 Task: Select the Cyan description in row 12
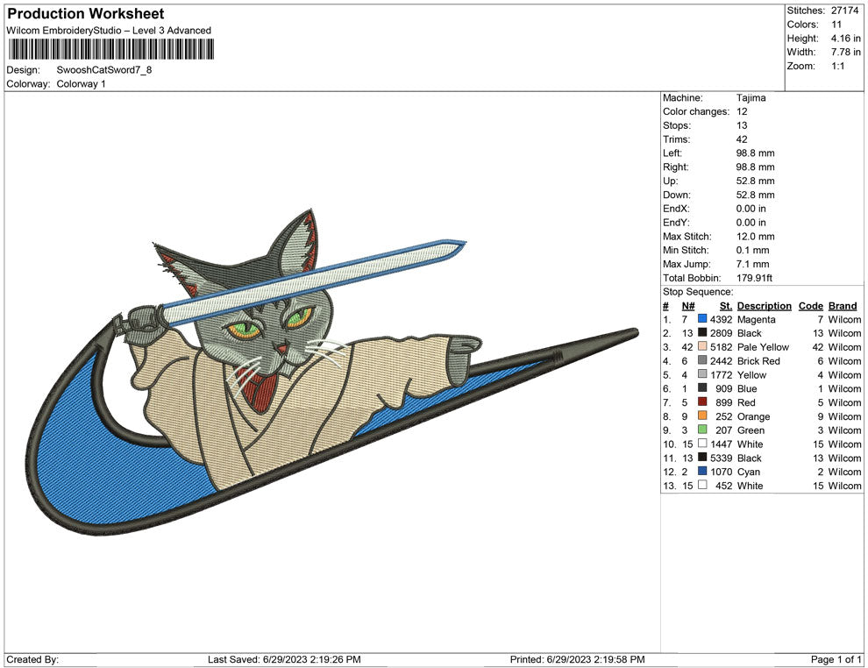(749, 472)
